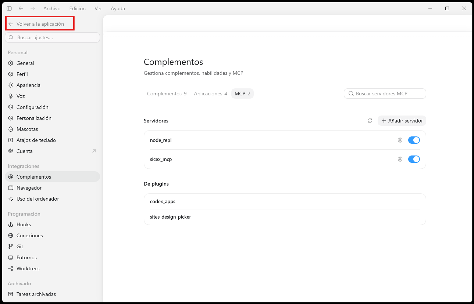Screen dimensions: 474x304
Task: Refresh the MCP servers list
Action: click(x=370, y=121)
